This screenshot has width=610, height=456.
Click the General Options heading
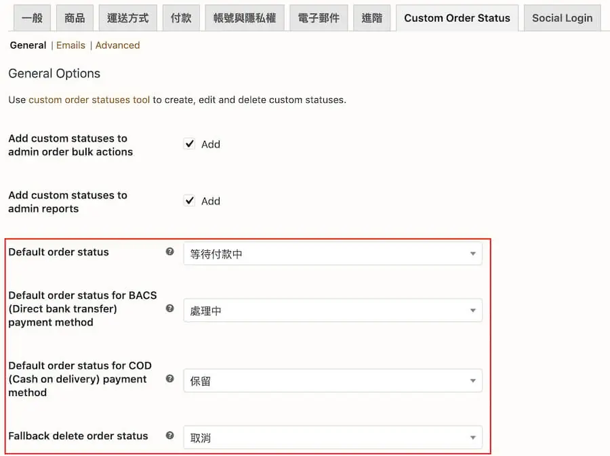click(x=54, y=74)
